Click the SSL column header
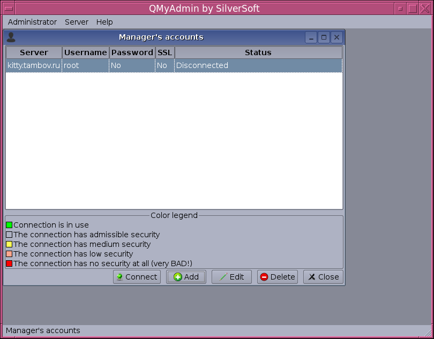The height and width of the screenshot is (339, 434). 164,52
